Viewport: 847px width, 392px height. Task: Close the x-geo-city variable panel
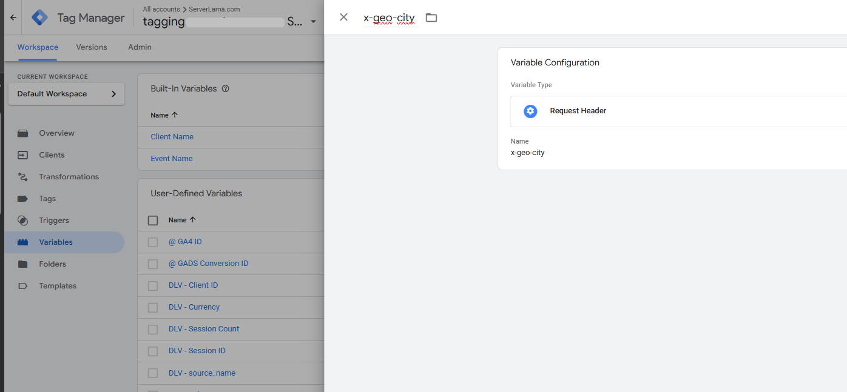[x=343, y=17]
